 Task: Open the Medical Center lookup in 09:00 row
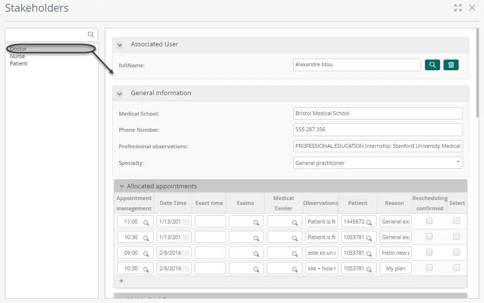295,254
